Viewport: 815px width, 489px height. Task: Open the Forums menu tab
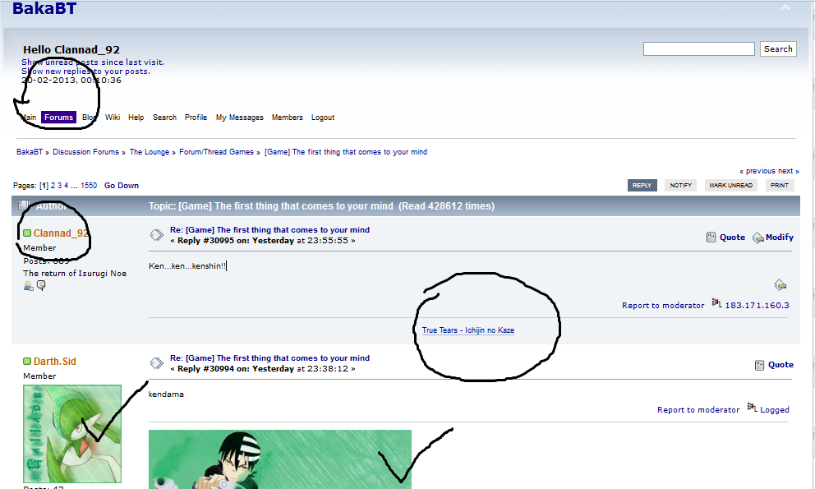(x=59, y=118)
